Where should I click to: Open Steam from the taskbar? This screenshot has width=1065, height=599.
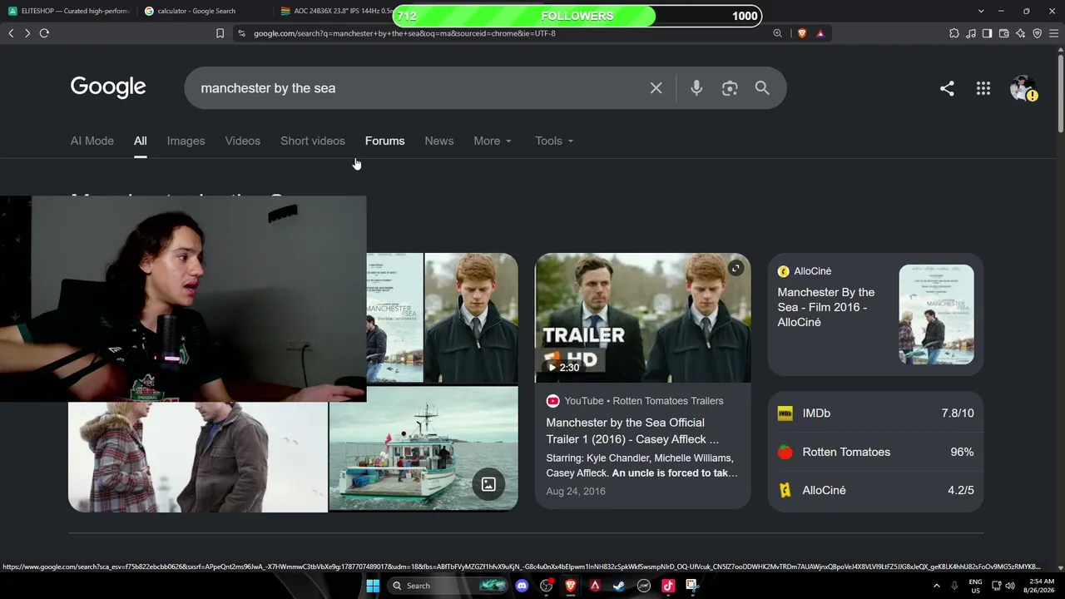(619, 586)
